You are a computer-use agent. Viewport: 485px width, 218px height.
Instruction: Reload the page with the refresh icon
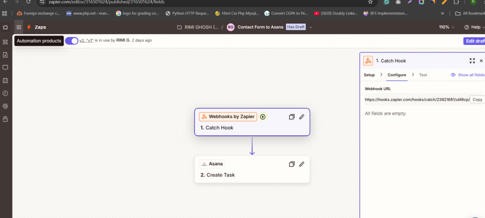coord(28,1)
